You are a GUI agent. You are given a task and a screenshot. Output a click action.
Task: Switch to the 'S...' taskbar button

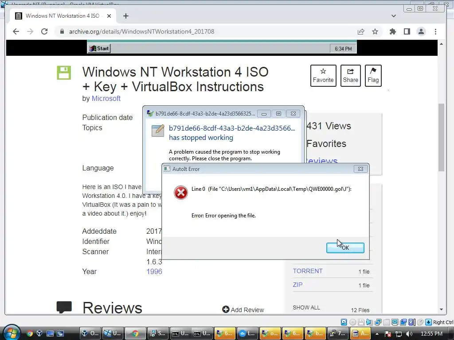pos(158,333)
